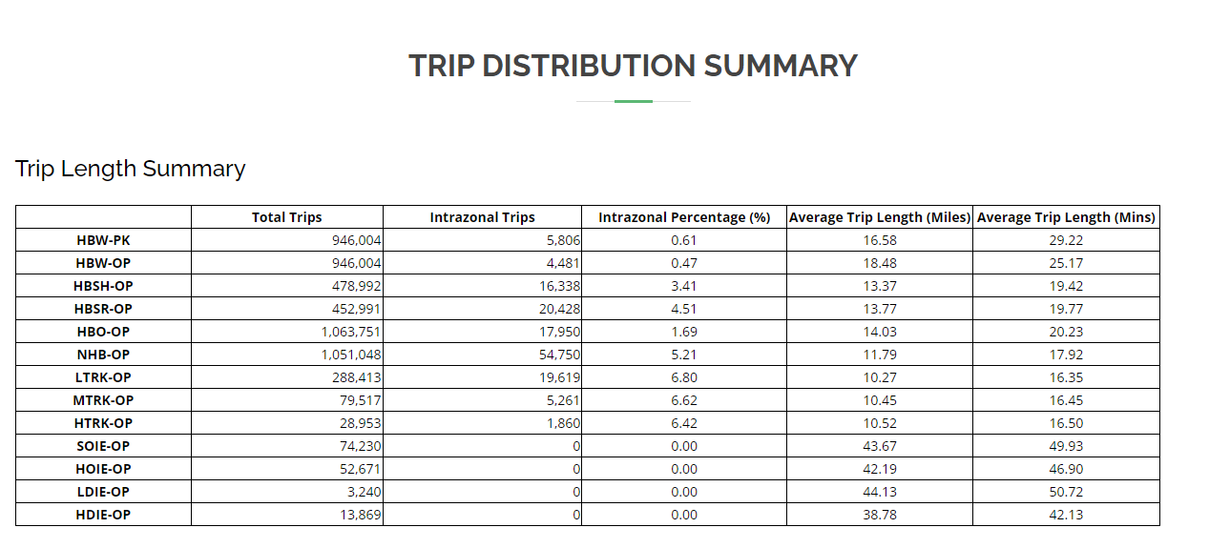Screen dimensions: 1230x548
Task: Select the MTRK-OP row label
Action: tap(103, 400)
